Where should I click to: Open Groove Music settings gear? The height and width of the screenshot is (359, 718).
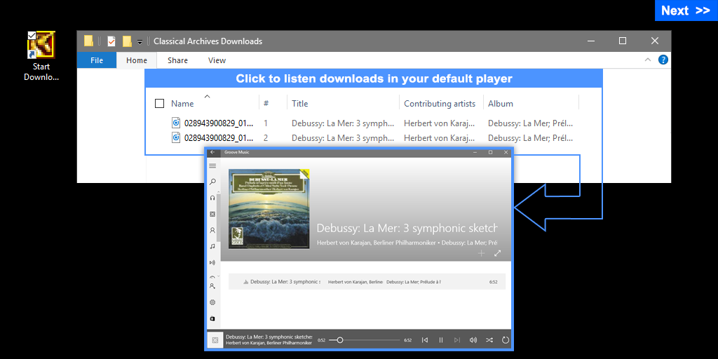[x=212, y=302]
